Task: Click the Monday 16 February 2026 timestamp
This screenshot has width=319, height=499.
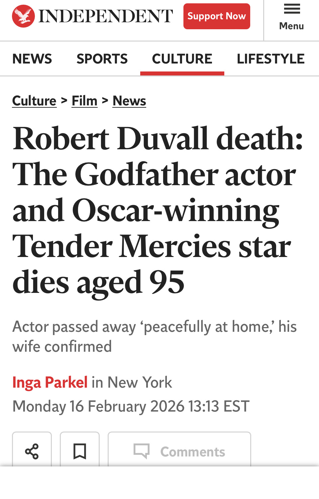Action: [131, 406]
